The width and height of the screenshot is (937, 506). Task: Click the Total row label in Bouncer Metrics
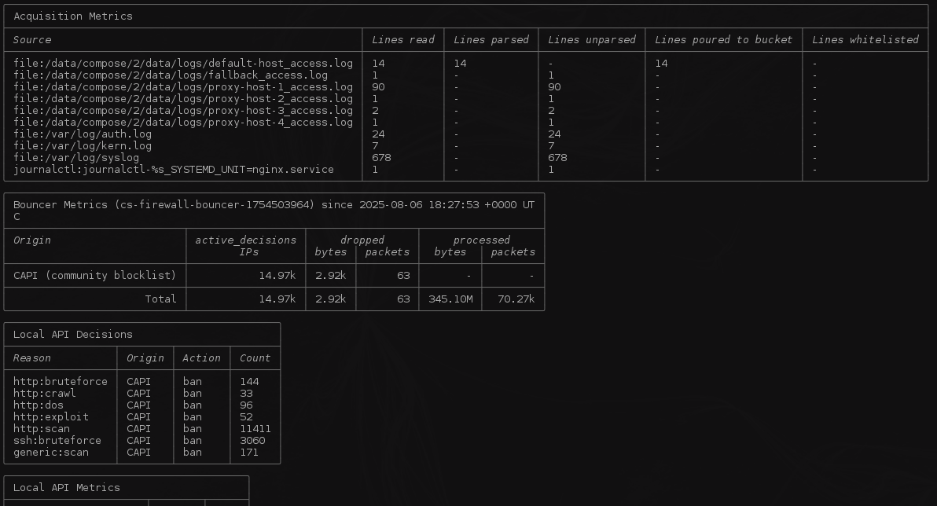(160, 299)
